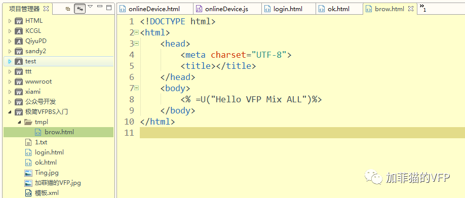Switch to the ok.html editor tab

pyautogui.click(x=339, y=9)
